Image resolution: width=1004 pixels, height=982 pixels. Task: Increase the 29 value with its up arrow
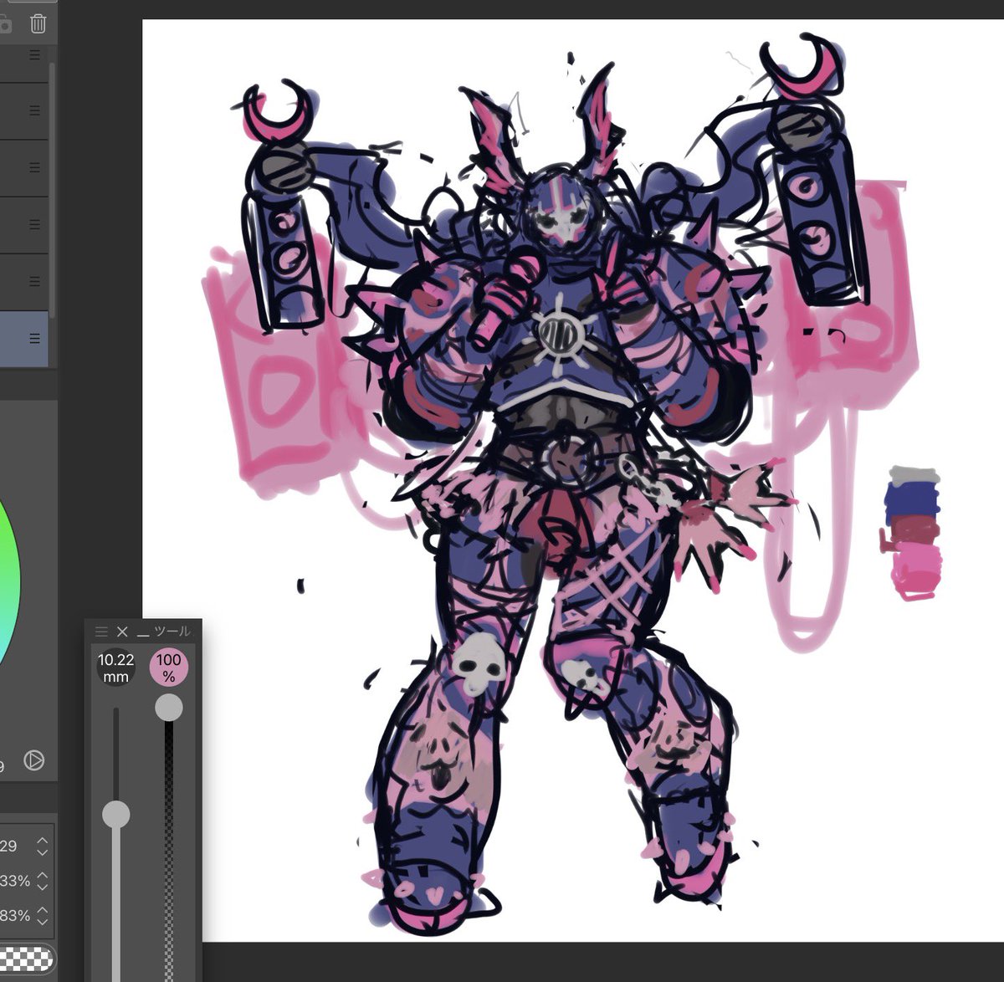point(43,841)
